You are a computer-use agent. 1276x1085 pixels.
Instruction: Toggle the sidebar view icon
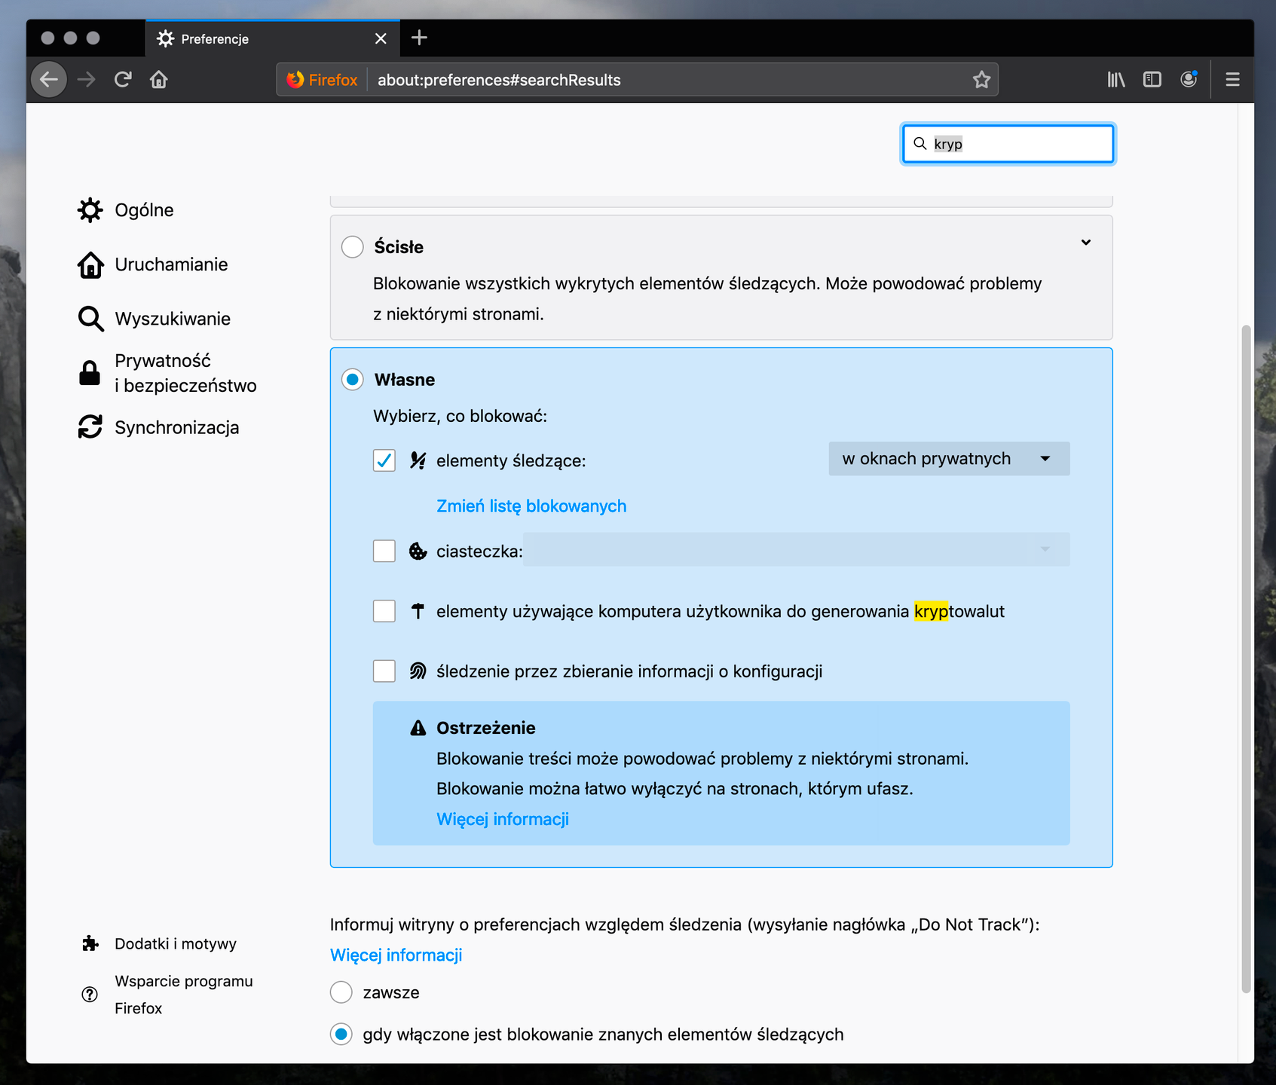click(1152, 80)
